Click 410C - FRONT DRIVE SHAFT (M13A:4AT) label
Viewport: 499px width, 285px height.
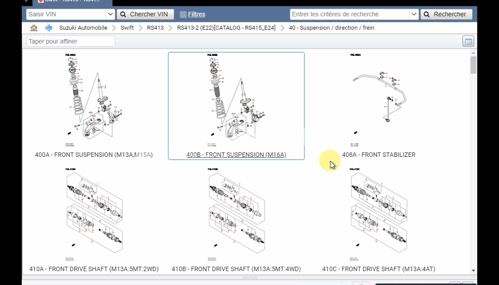pyautogui.click(x=379, y=269)
